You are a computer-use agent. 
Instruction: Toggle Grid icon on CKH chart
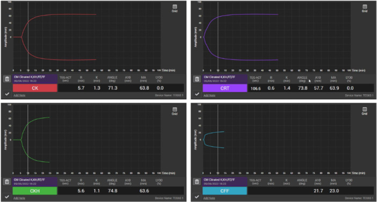click(x=175, y=111)
